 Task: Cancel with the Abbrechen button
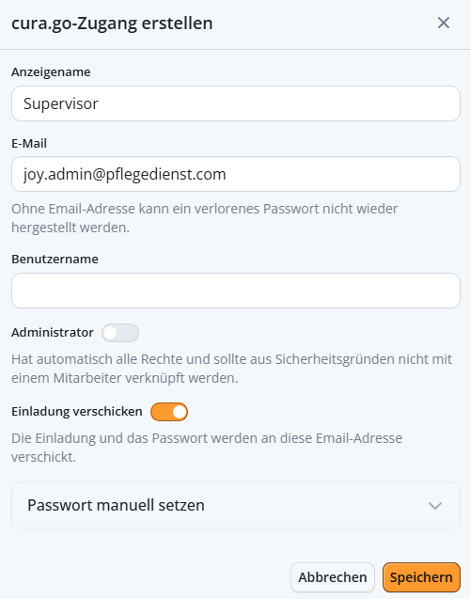tap(332, 577)
